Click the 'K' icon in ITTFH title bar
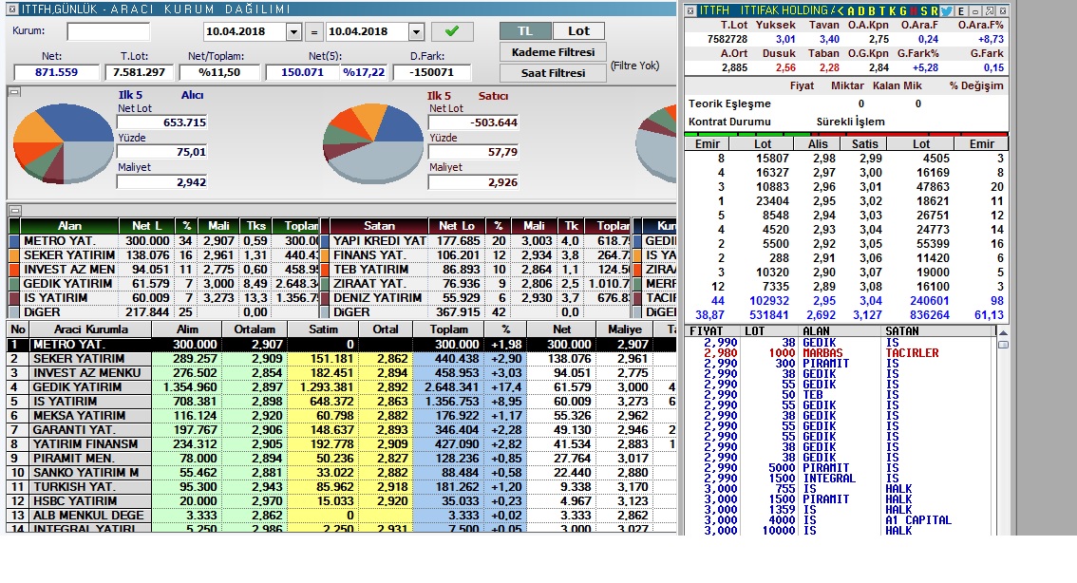 (892, 11)
